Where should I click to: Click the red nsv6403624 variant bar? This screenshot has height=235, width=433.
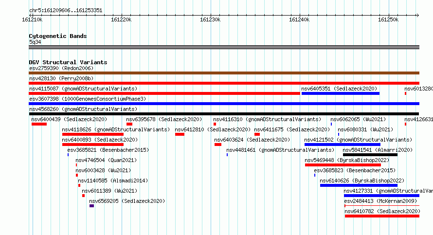tap(218, 145)
